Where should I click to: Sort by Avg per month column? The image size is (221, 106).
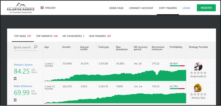(x=84, y=48)
